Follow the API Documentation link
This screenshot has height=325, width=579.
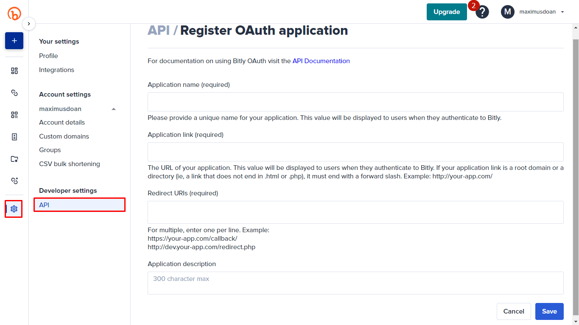[x=321, y=61]
